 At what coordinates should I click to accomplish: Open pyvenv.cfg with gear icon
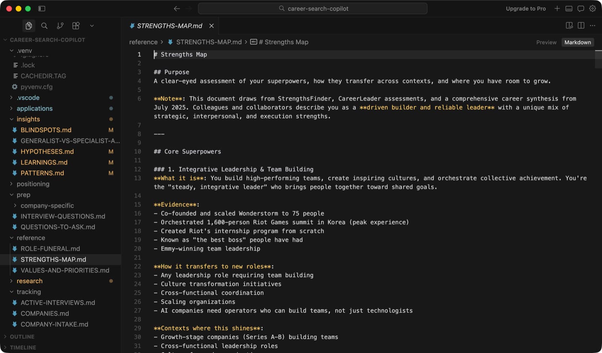(36, 87)
